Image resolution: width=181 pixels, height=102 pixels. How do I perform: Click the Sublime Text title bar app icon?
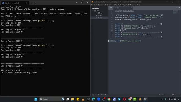[92, 2]
